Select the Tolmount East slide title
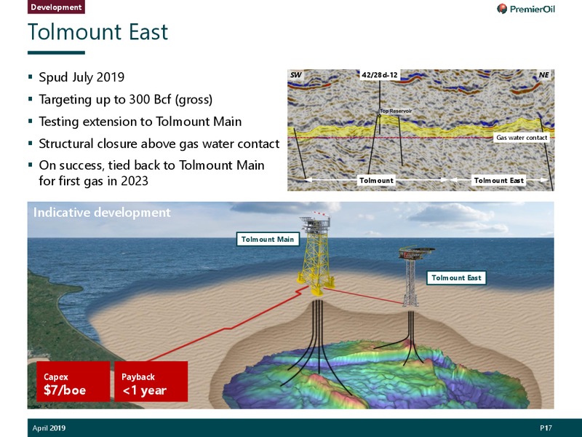 pyautogui.click(x=98, y=31)
